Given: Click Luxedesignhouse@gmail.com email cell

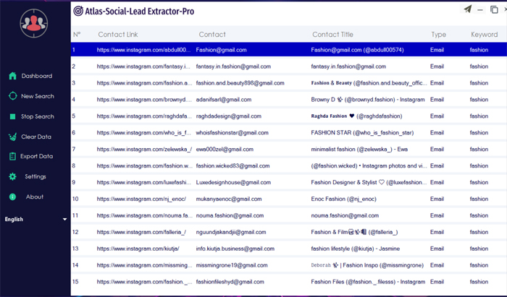Looking at the screenshot, I should coord(233,182).
